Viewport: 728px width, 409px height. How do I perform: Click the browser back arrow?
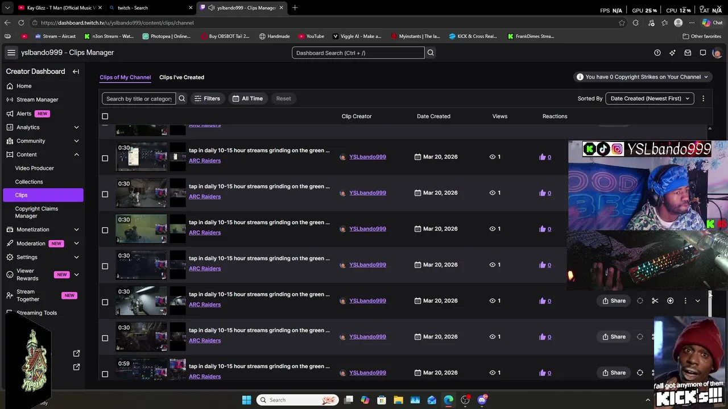(7, 23)
